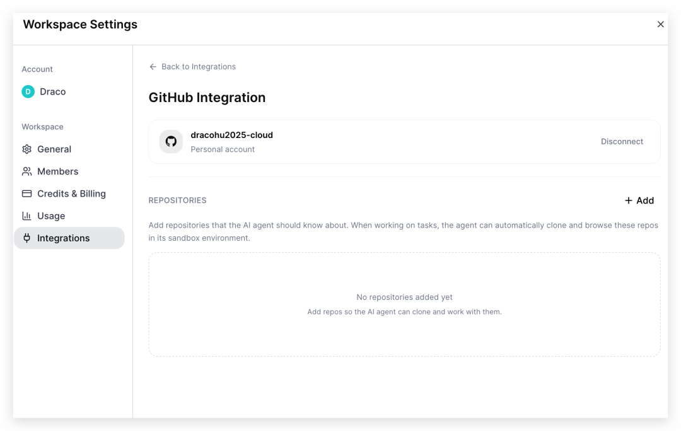Click the plus icon beside Add

coord(629,200)
